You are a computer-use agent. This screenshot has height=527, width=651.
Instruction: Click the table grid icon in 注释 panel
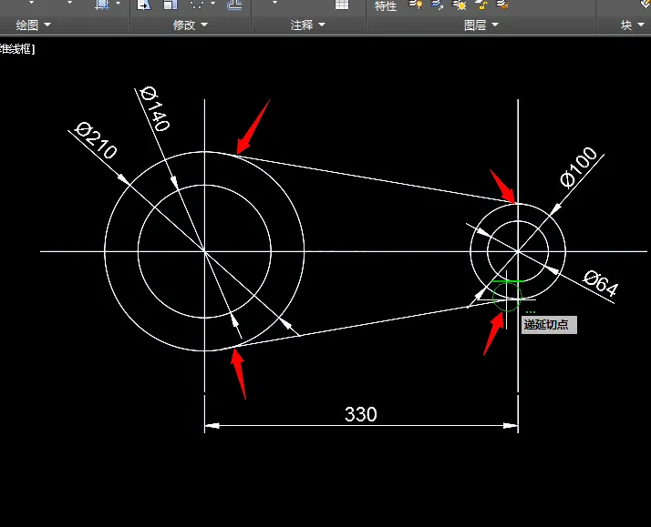(342, 5)
